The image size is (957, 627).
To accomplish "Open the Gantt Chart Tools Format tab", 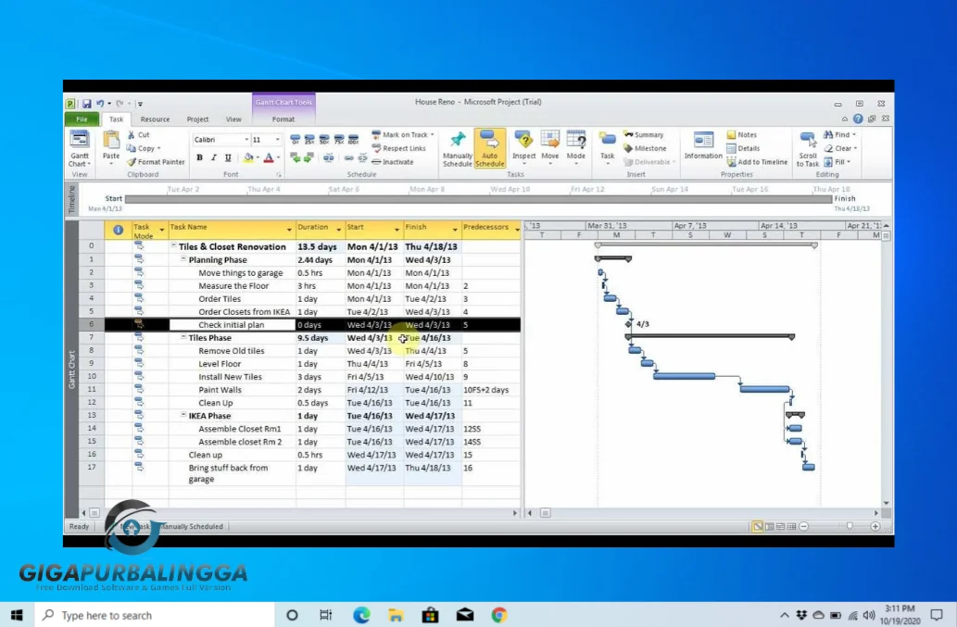I will 283,119.
